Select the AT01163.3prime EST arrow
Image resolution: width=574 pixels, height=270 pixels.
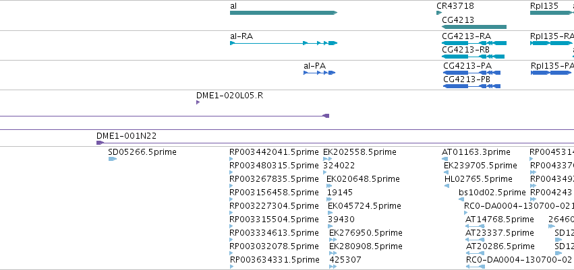pos(444,159)
